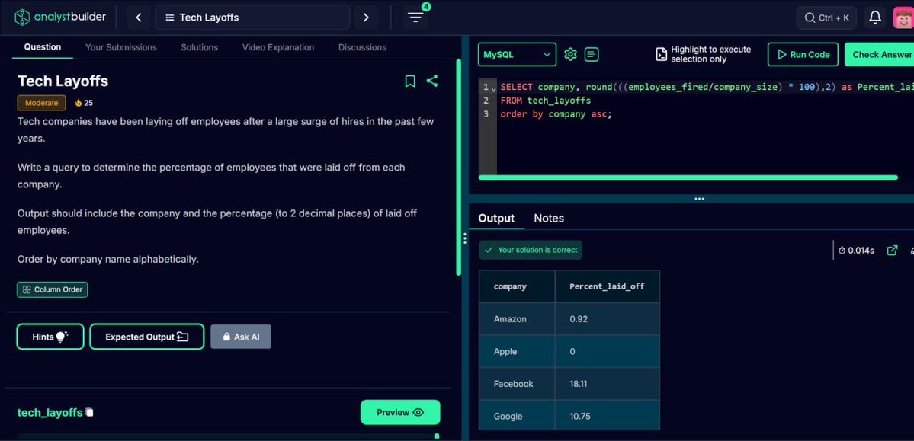The width and height of the screenshot is (914, 441).
Task: Click the Percent_laid_off column header
Action: [608, 286]
